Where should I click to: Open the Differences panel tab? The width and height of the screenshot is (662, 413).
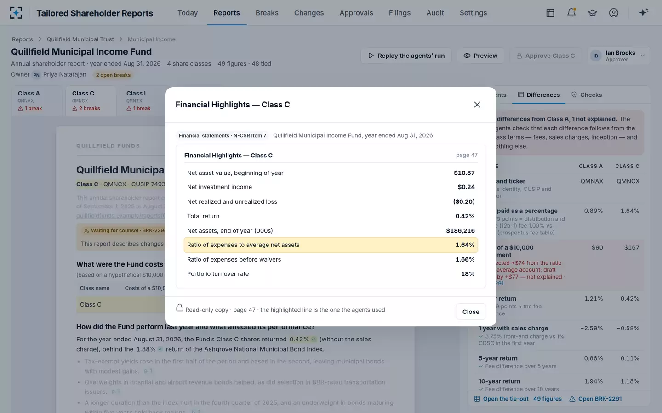[539, 95]
